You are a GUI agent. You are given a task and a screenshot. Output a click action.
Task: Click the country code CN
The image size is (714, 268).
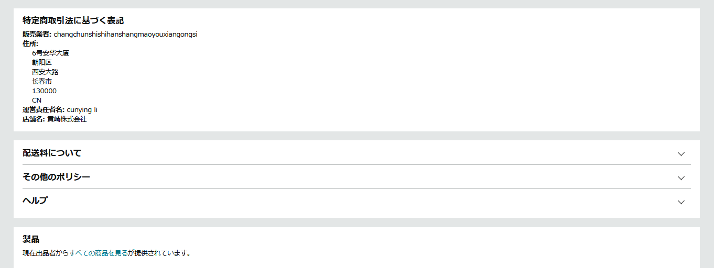[37, 100]
